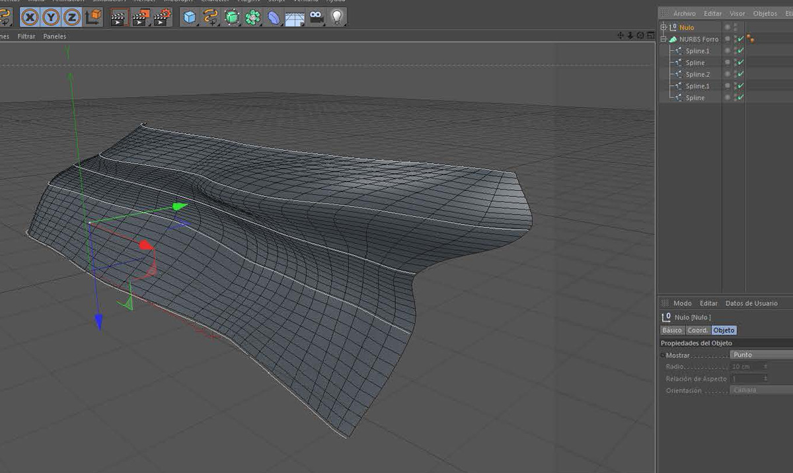Click the viewport zoom camera icon
Viewport: 793px width, 473px height.
coord(630,36)
